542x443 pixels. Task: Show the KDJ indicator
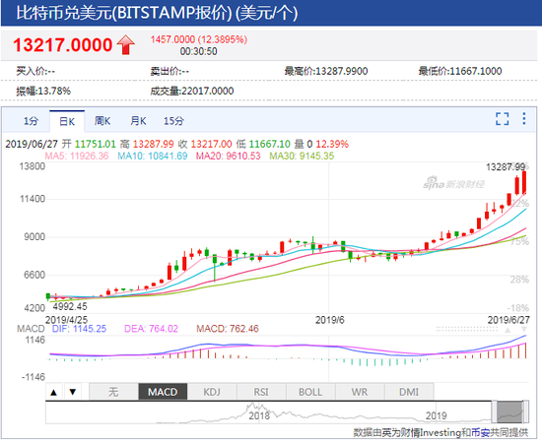tap(212, 392)
